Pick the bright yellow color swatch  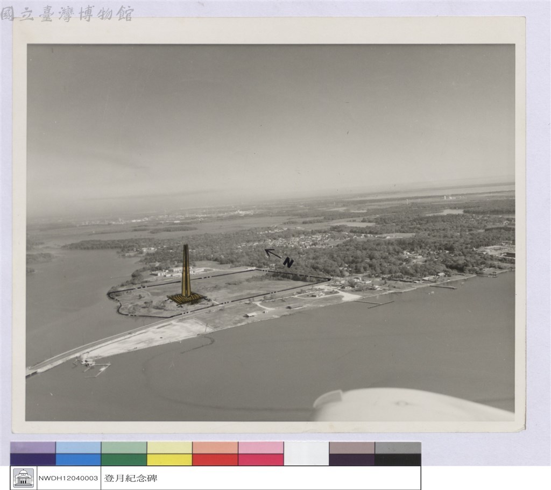coord(169,459)
